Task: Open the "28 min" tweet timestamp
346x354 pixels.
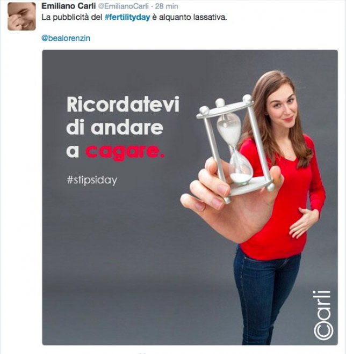Action: pos(167,6)
